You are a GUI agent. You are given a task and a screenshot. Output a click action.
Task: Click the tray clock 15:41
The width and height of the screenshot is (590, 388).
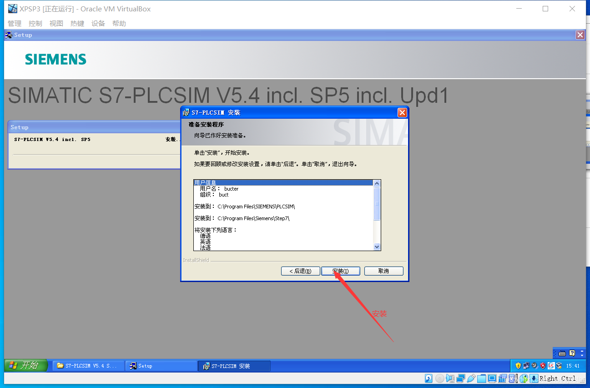click(573, 366)
